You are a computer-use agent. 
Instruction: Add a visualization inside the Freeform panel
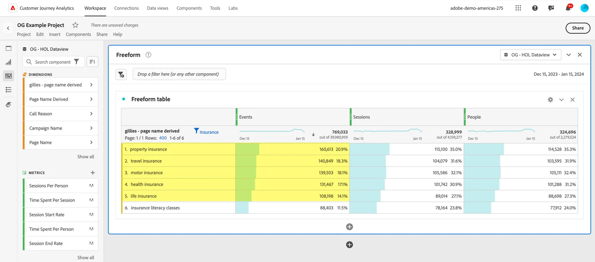click(x=350, y=227)
